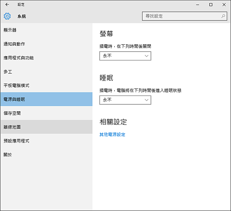The width and height of the screenshot is (231, 211).
Task: Close the 設定 window
Action: point(224,5)
